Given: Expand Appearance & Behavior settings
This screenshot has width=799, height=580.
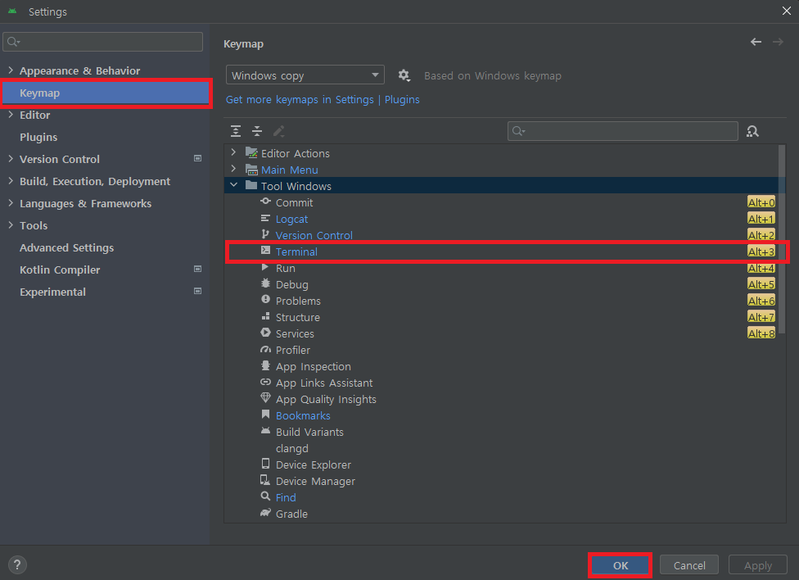Looking at the screenshot, I should coord(11,70).
